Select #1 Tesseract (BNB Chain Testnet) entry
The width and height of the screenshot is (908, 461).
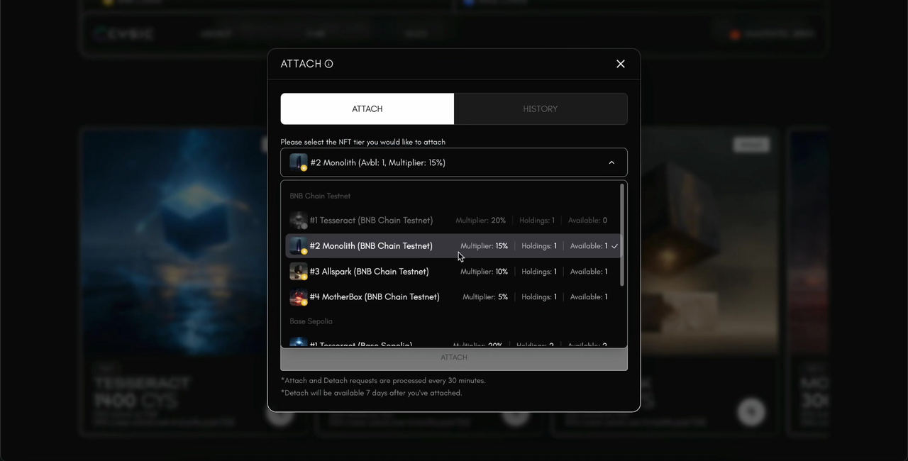click(371, 221)
